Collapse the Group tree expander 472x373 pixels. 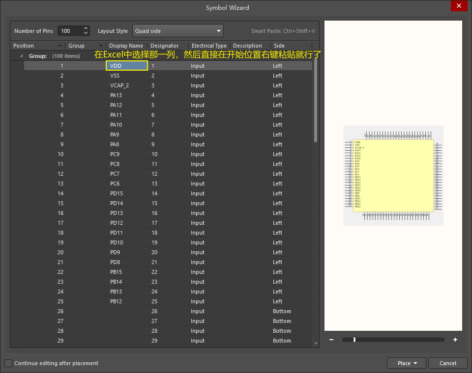tap(21, 56)
